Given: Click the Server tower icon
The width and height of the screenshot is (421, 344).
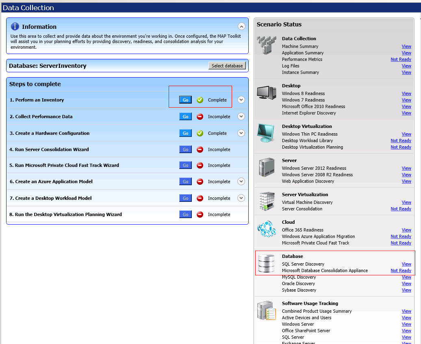Looking at the screenshot, I should 267,167.
